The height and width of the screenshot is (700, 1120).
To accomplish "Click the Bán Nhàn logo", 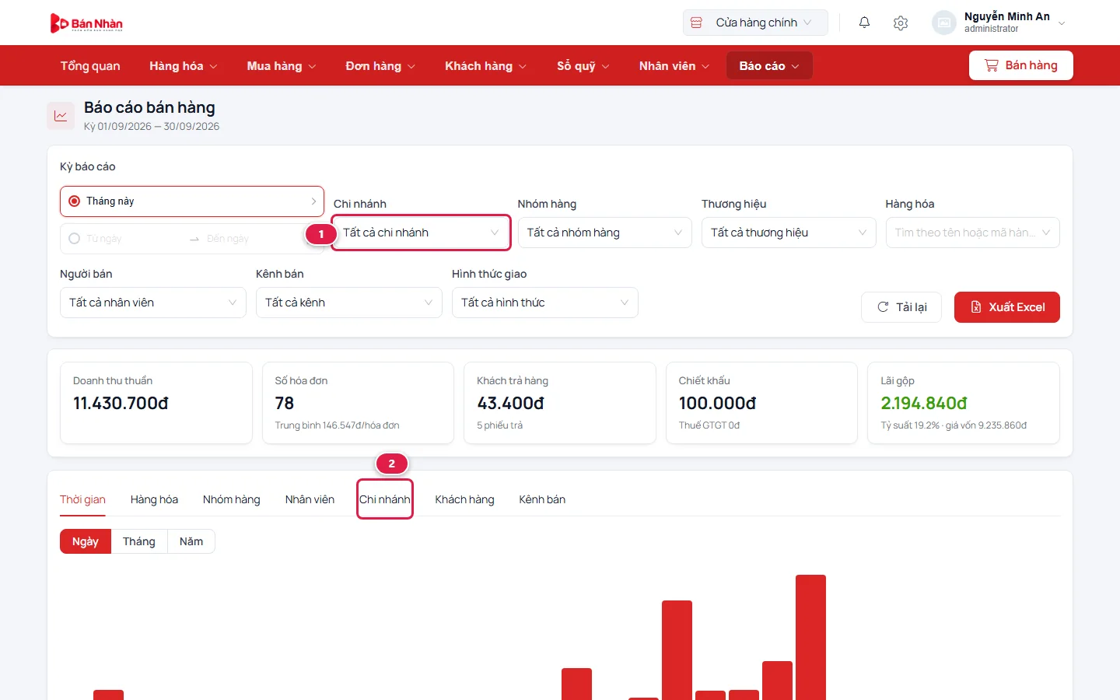I will pos(86,23).
